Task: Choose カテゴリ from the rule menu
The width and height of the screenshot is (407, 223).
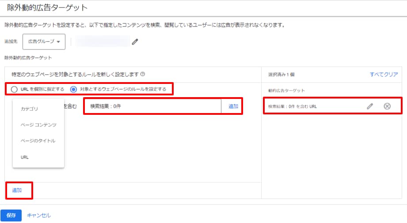Action: [30, 109]
